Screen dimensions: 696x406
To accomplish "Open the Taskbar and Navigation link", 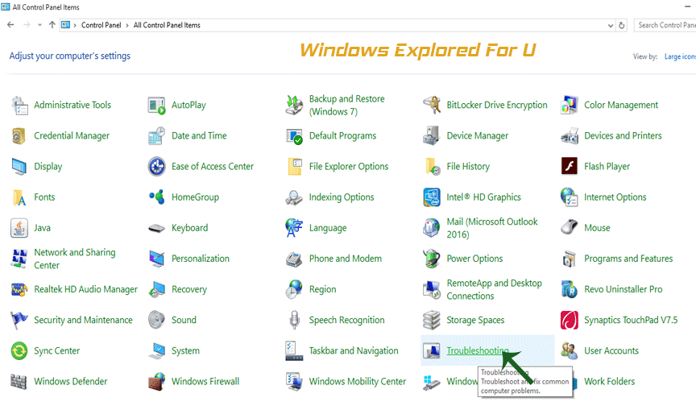I will click(x=354, y=351).
